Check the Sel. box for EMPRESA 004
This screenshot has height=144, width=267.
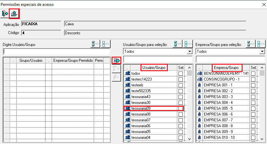coord(253,103)
